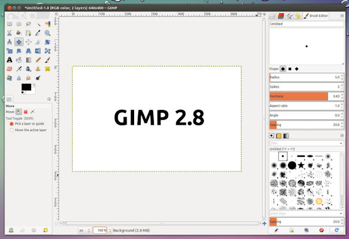Select the Foreground Select tool
Viewport: 349px width, 239px height.
click(x=19, y=33)
